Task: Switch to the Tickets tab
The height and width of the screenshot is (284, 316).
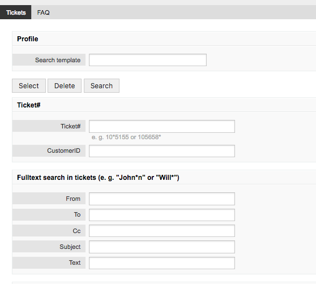Action: point(15,12)
